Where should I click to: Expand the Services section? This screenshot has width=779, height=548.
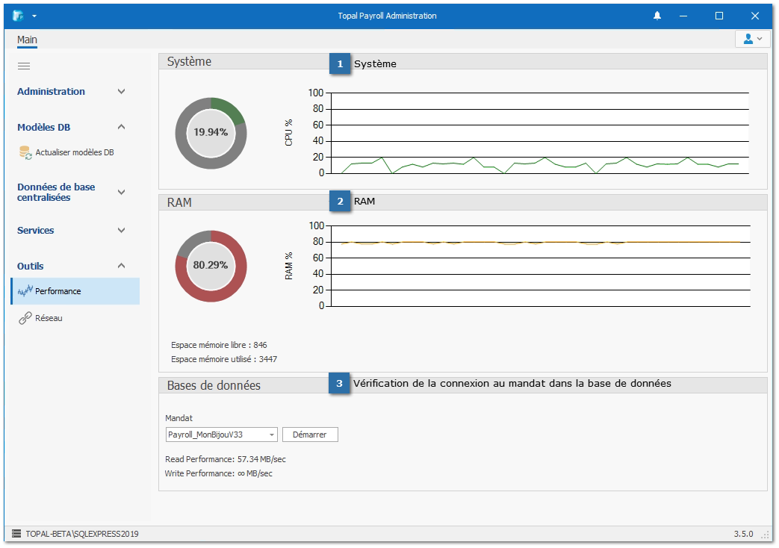(122, 231)
